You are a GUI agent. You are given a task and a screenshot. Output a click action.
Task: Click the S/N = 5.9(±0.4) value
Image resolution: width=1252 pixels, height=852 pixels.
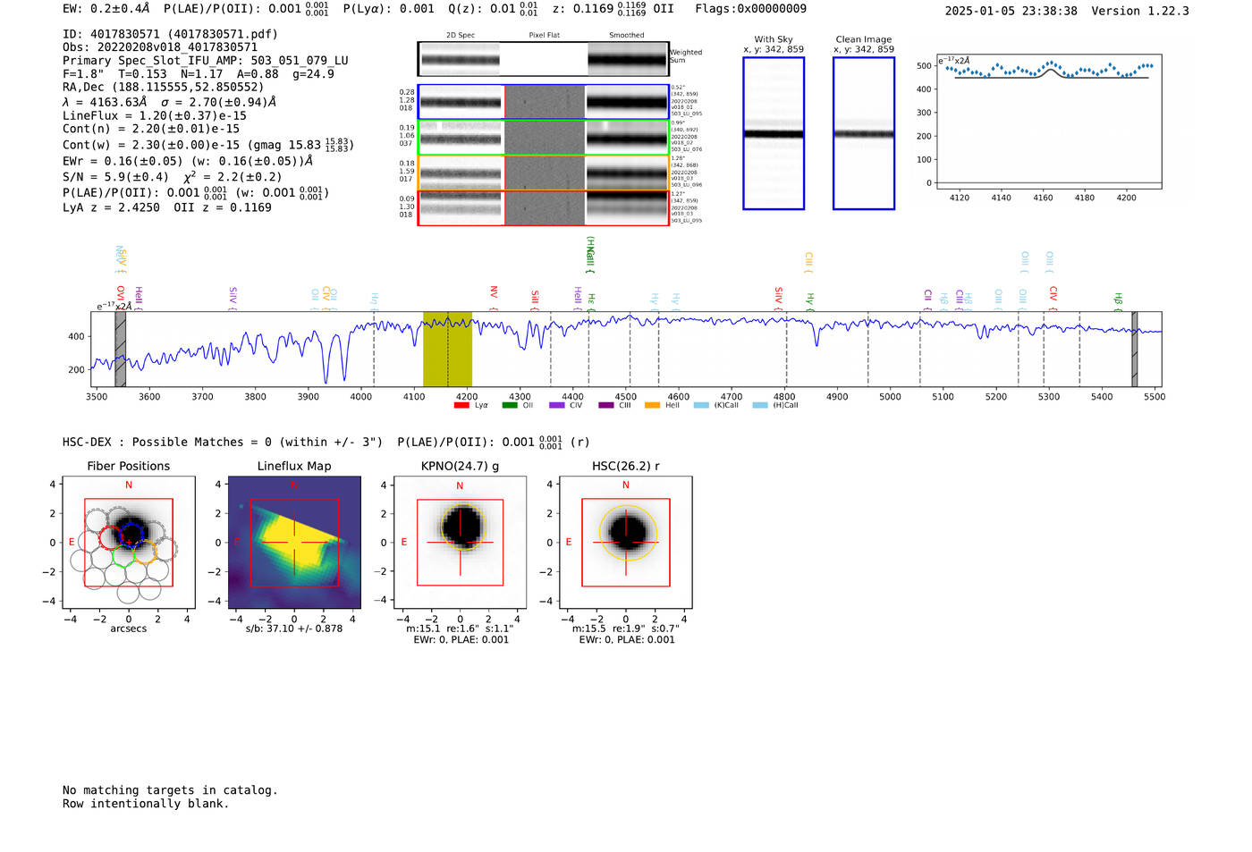point(115,177)
